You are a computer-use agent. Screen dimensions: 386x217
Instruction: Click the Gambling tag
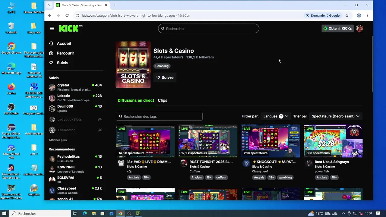[x=162, y=66]
